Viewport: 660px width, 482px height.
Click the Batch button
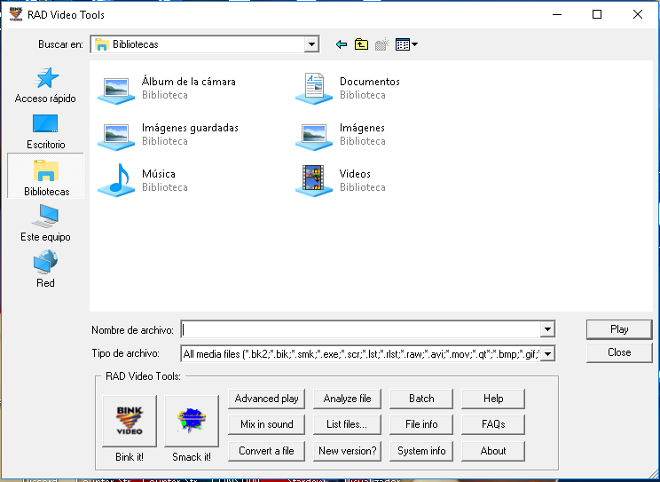coord(421,399)
